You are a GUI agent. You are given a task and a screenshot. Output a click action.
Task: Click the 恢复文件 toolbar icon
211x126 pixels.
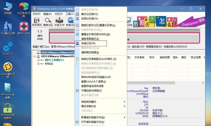[59, 22]
